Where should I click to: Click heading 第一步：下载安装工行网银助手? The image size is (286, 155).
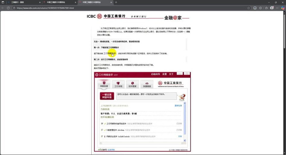coord(106,47)
